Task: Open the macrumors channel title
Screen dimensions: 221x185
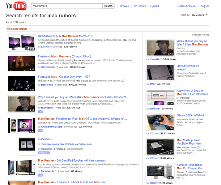Action: click(x=45, y=139)
